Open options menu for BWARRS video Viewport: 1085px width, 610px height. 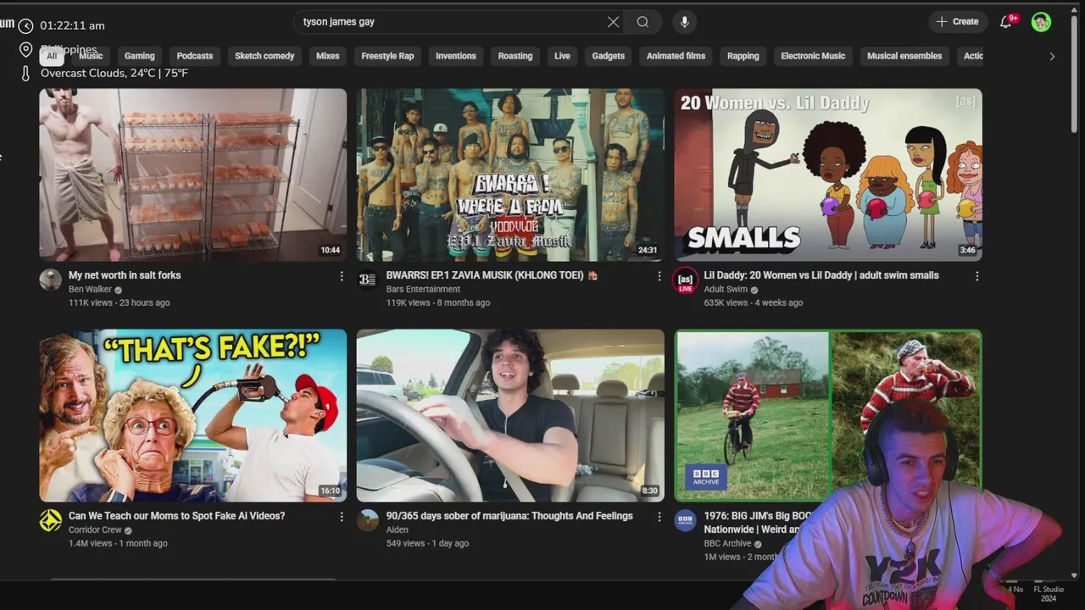coord(659,276)
